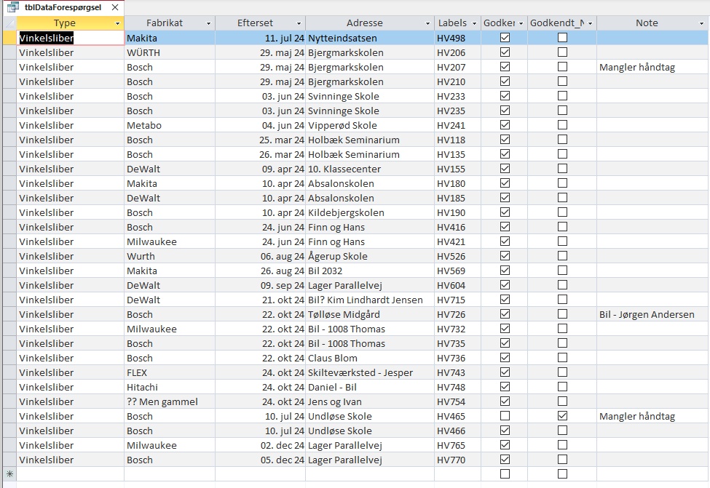
Task: Check Godkendt_M checkbox for HV206
Action: (562, 52)
